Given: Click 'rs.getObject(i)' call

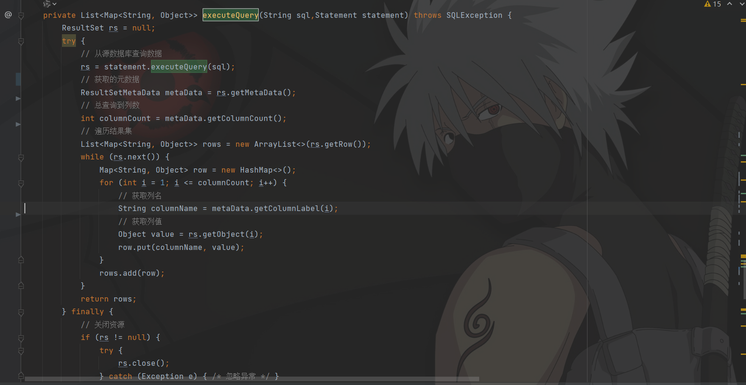Looking at the screenshot, I should pos(223,234).
